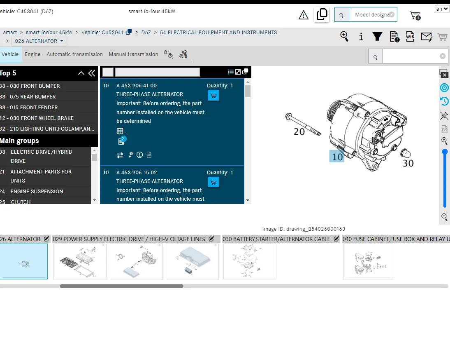The image size is (450, 361).
Task: Click the parts search magnifier button below toolbar
Action: (x=376, y=56)
